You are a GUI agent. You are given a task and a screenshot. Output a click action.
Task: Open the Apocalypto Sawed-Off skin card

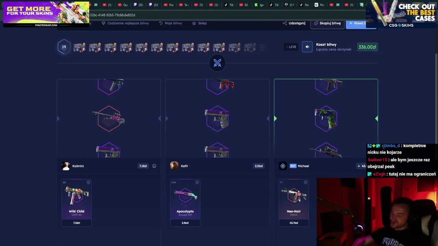point(185,203)
